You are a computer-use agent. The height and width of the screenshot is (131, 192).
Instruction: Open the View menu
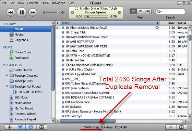(21, 3)
